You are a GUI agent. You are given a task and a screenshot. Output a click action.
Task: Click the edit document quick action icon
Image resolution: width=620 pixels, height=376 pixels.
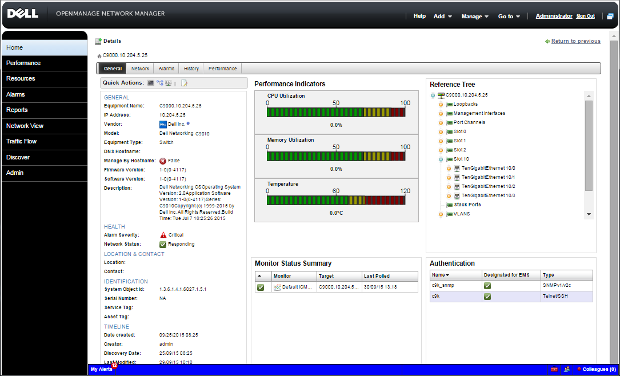click(184, 83)
